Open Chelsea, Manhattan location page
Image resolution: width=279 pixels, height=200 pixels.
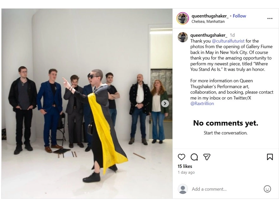(208, 22)
